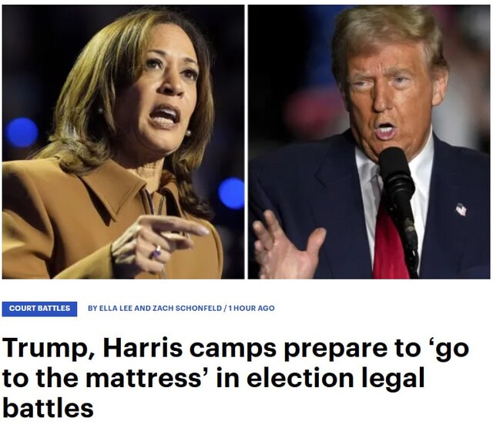Open right photo of man in navy suit
Viewport: 493px width, 428px height.
369,142
